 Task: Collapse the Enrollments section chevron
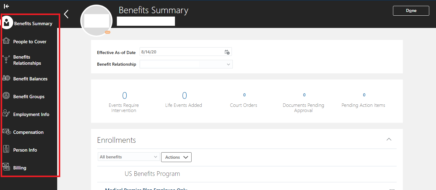pyautogui.click(x=389, y=139)
